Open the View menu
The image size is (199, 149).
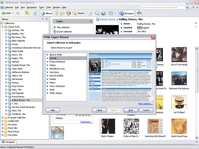click(x=23, y=8)
